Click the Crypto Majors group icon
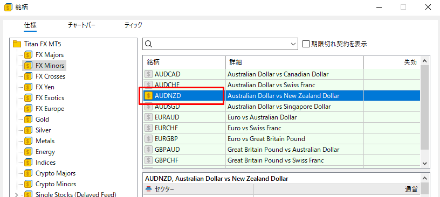Screen dimensions: 440x197 [x=28, y=173]
